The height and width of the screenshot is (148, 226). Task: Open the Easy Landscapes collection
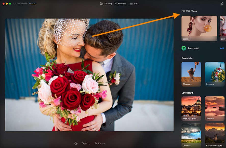[x=215, y=135]
